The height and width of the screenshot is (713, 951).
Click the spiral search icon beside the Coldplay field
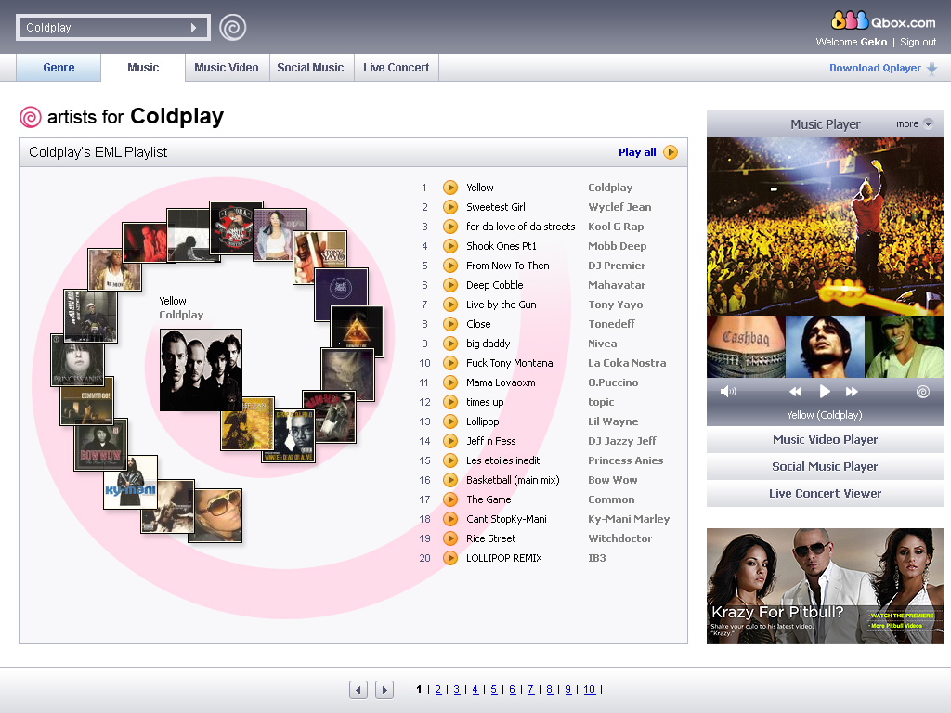click(233, 27)
